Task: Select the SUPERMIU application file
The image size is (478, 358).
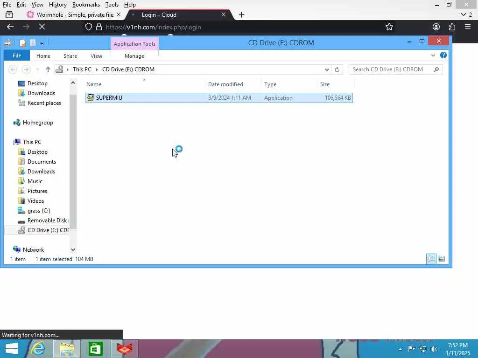Action: coord(218,98)
